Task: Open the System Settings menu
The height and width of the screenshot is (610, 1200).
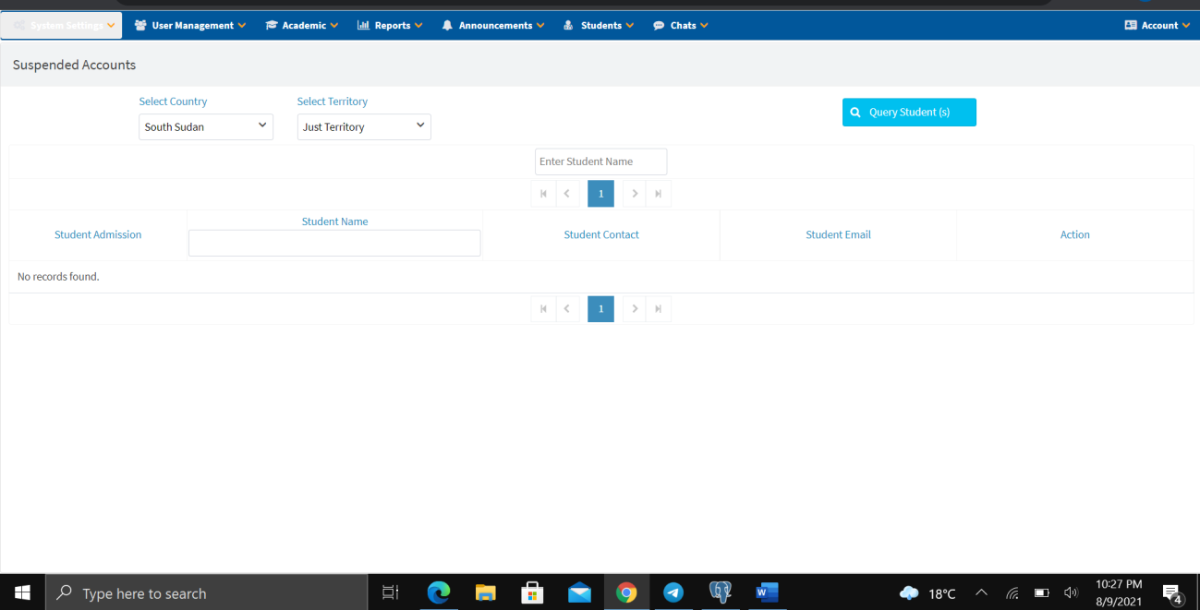Action: click(61, 26)
